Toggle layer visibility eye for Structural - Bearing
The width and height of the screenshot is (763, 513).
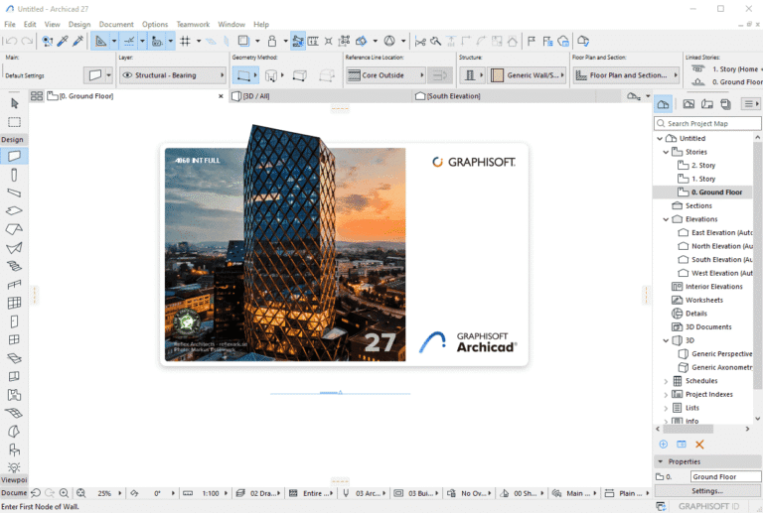(127, 75)
